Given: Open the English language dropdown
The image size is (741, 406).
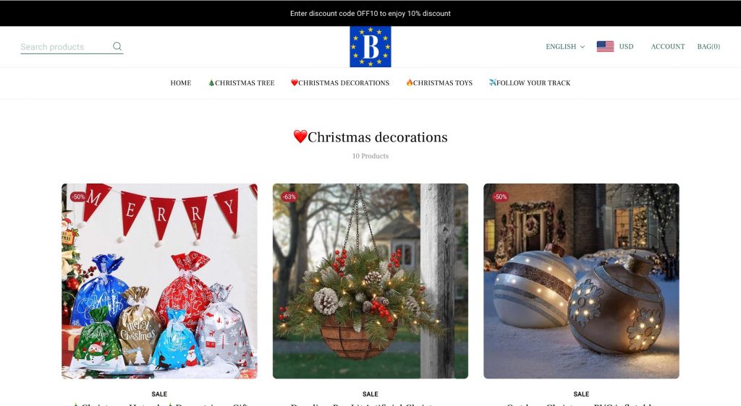Looking at the screenshot, I should pos(564,47).
